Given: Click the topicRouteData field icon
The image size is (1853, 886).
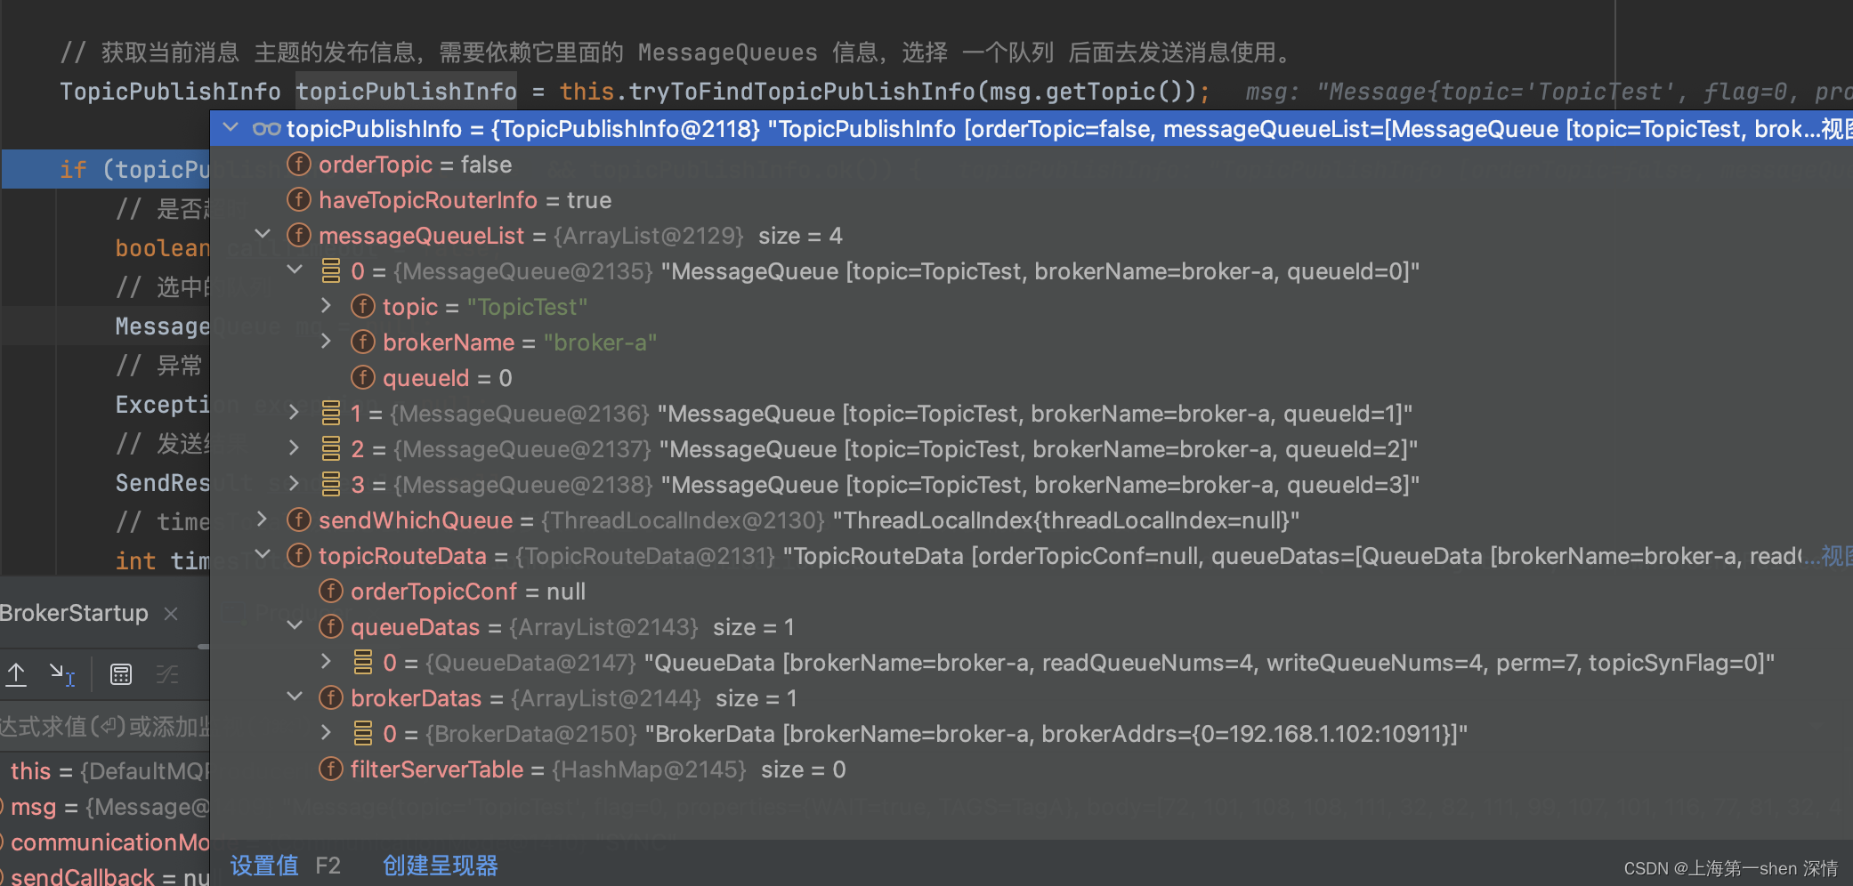Looking at the screenshot, I should tap(299, 556).
